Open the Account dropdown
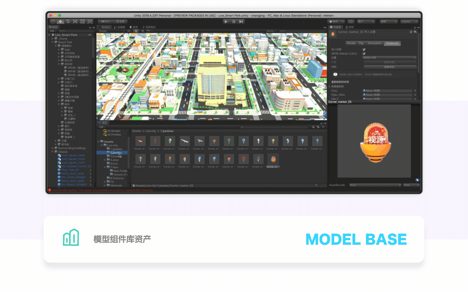 tap(366, 22)
